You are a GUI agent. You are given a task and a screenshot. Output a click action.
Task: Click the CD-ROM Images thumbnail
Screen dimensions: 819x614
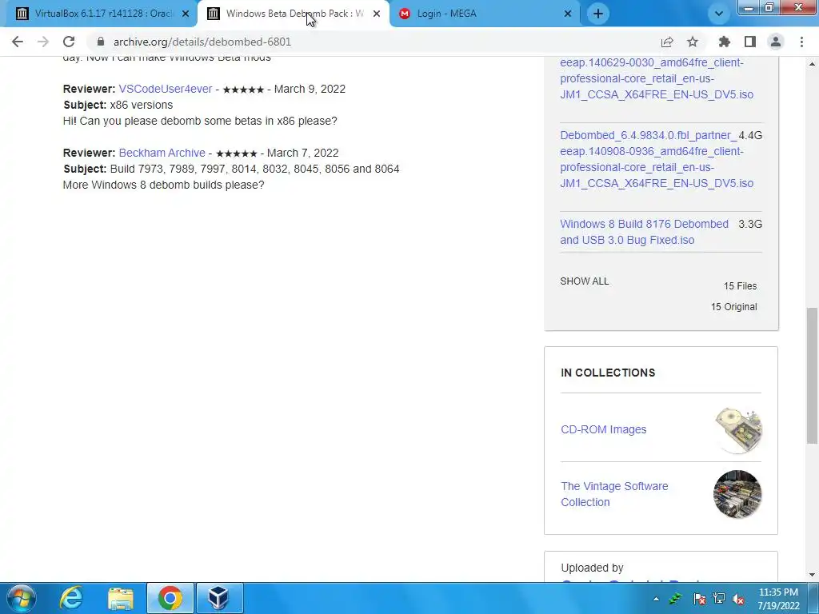point(738,430)
